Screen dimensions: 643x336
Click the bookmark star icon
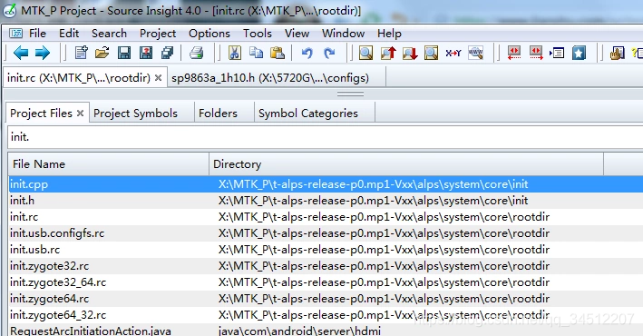(x=579, y=53)
